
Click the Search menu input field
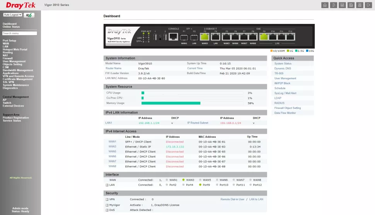[x=20, y=33]
